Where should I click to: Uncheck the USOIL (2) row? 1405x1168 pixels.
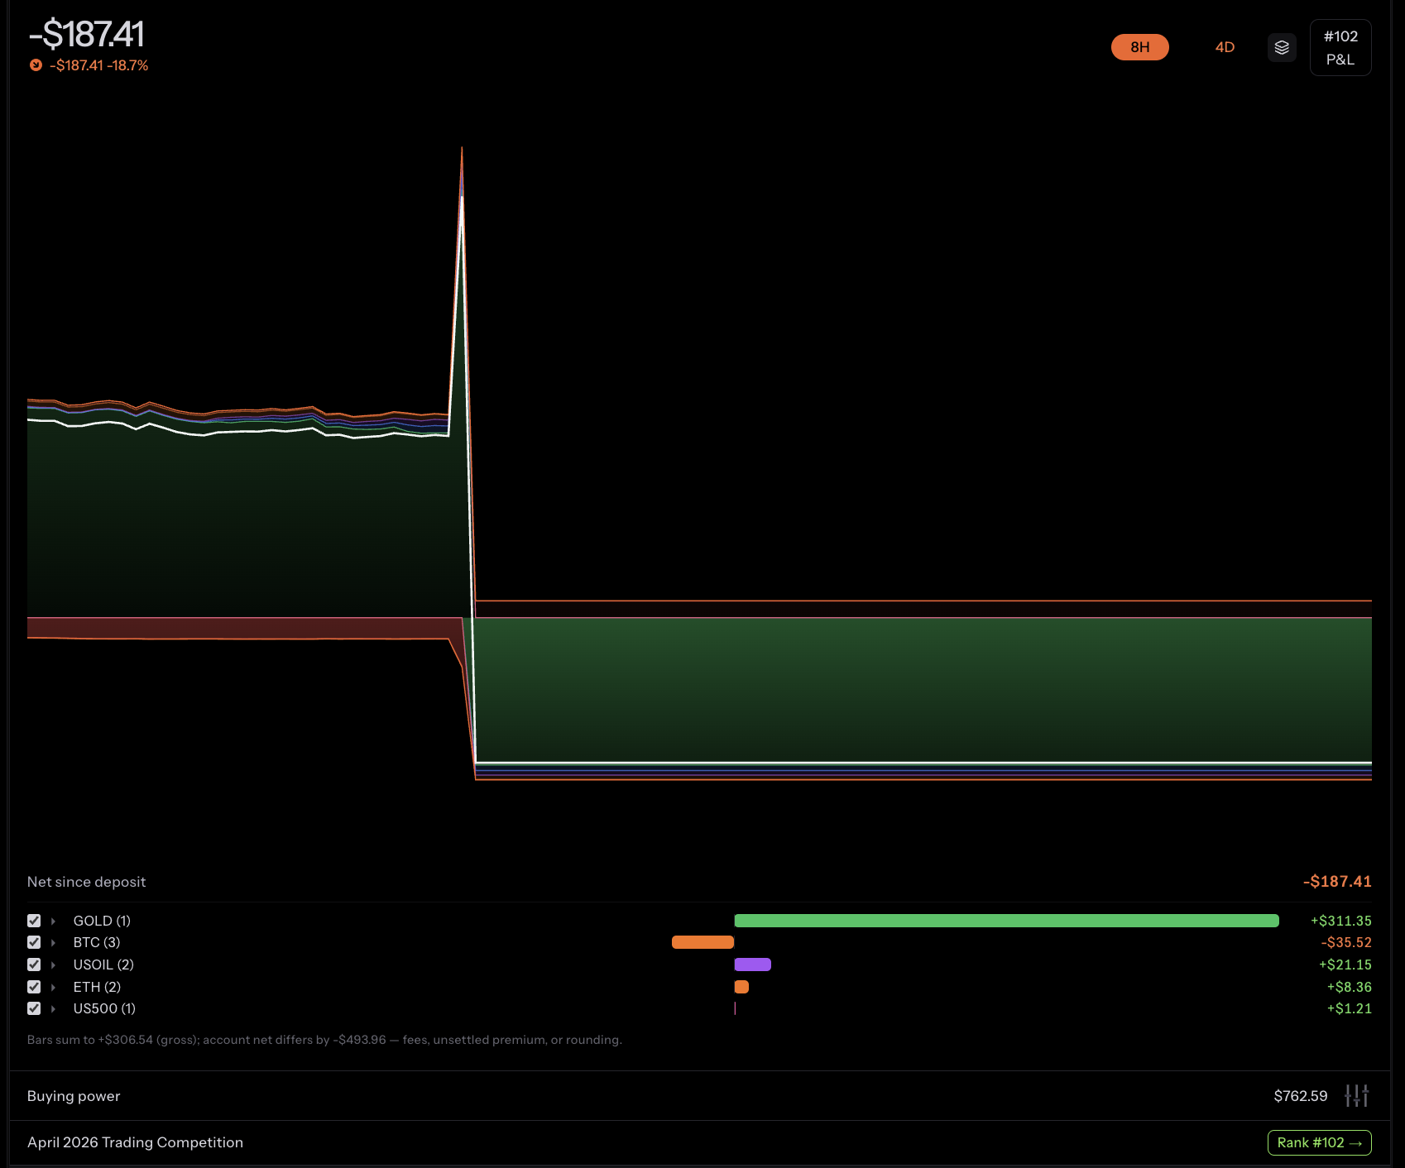(34, 965)
